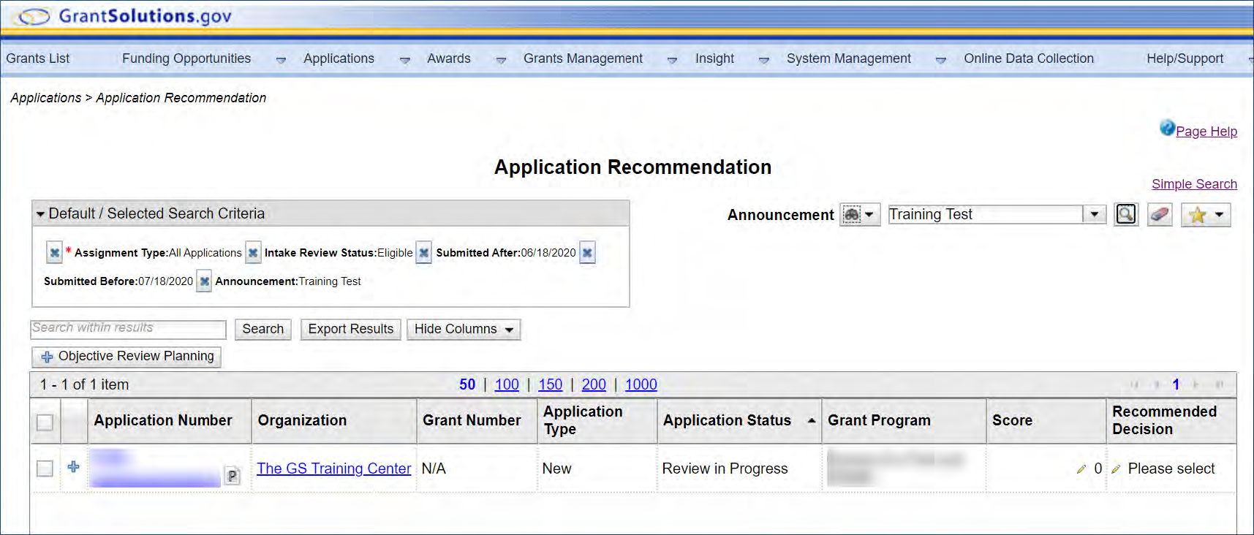Open The GS Training Center link

pyautogui.click(x=333, y=468)
